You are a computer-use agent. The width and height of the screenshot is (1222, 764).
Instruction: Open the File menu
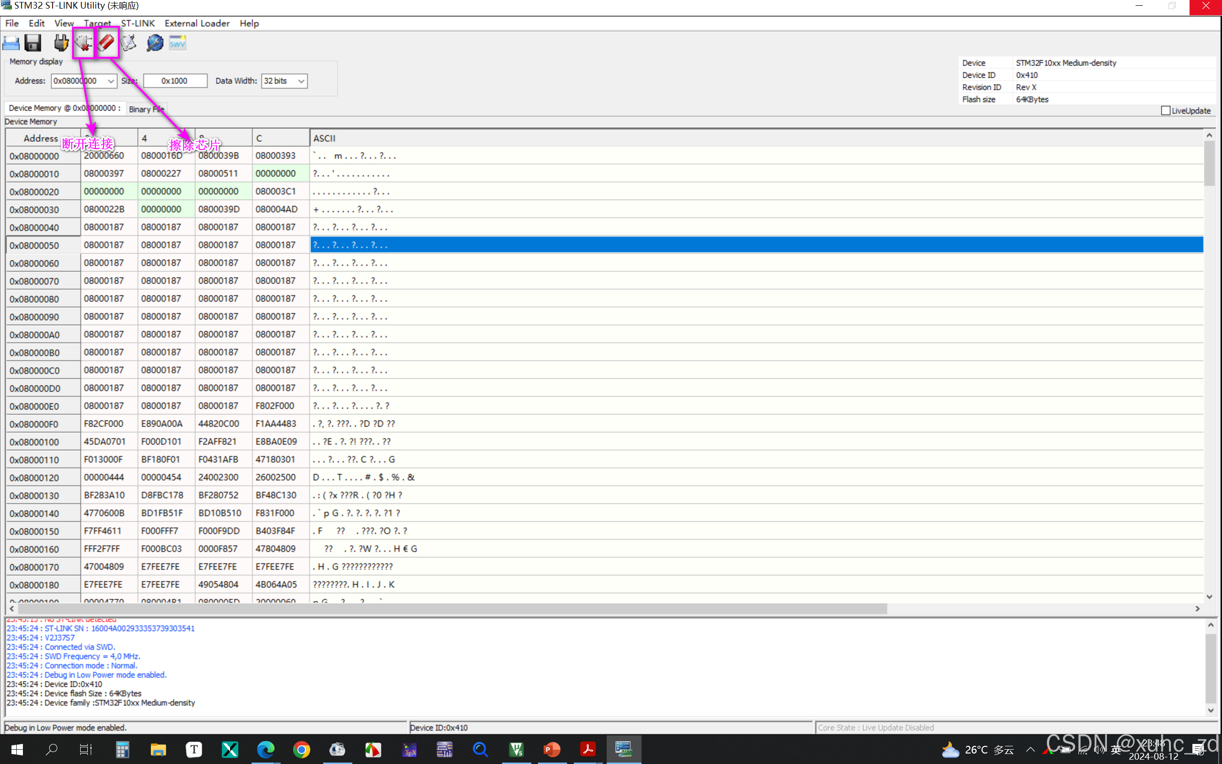click(11, 23)
